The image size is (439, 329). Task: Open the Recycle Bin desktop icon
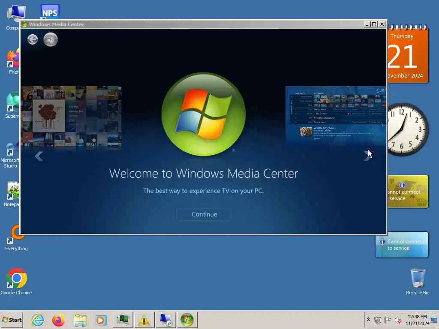(418, 281)
